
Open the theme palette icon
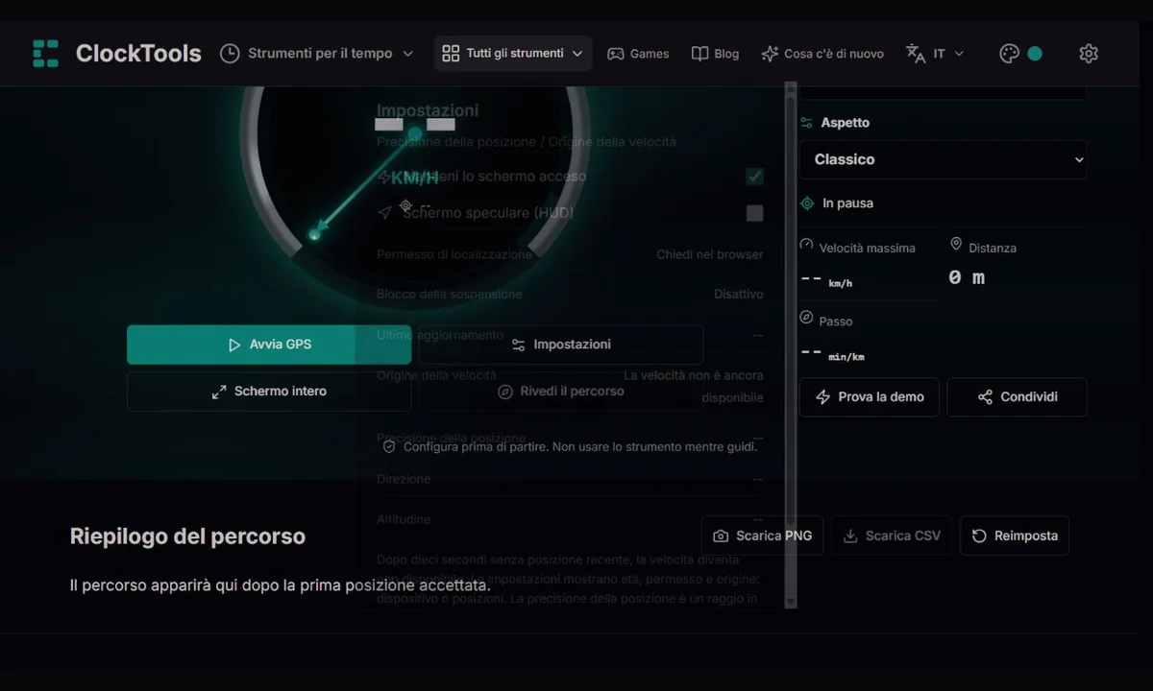[1009, 54]
